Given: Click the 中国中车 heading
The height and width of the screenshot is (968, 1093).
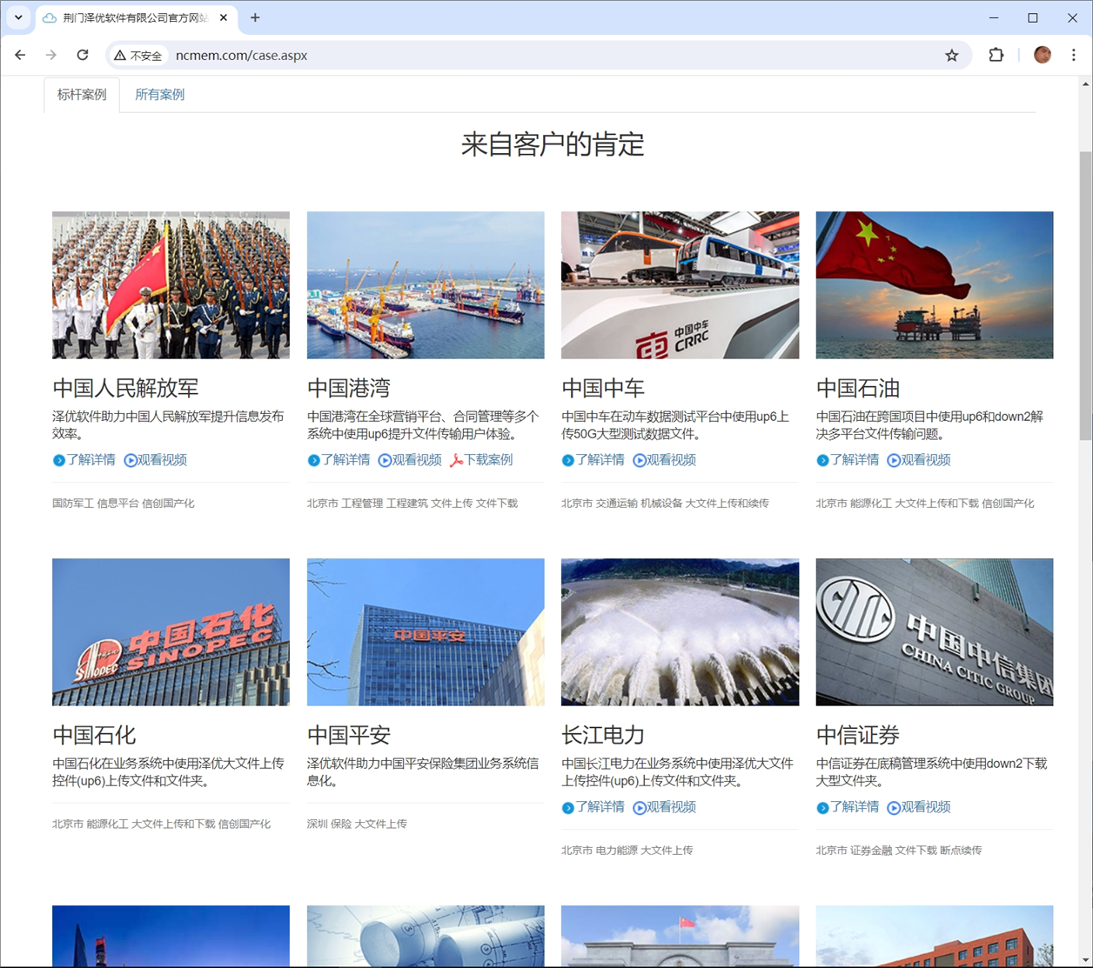Looking at the screenshot, I should 603,388.
